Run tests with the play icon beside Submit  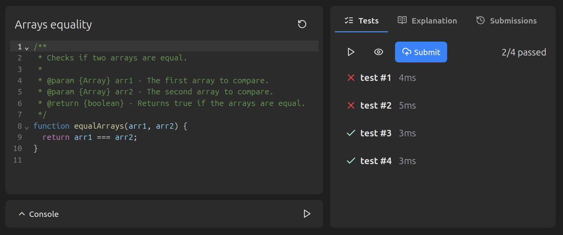[x=351, y=52]
